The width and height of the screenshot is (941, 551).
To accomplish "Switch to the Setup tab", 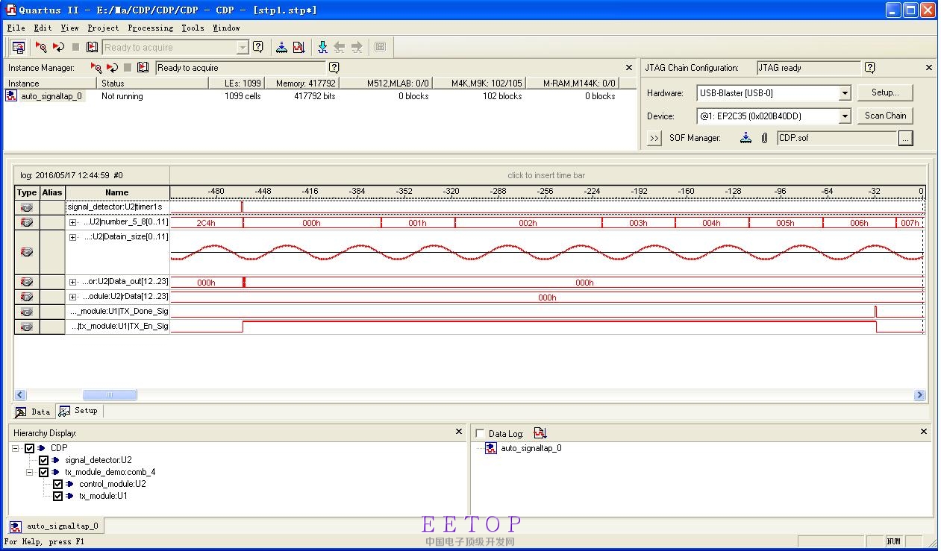I will (x=79, y=411).
